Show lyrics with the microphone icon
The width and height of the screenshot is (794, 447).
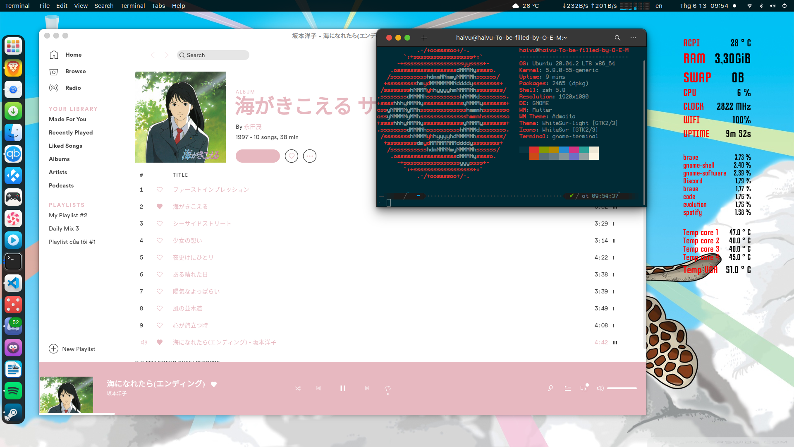pos(550,388)
